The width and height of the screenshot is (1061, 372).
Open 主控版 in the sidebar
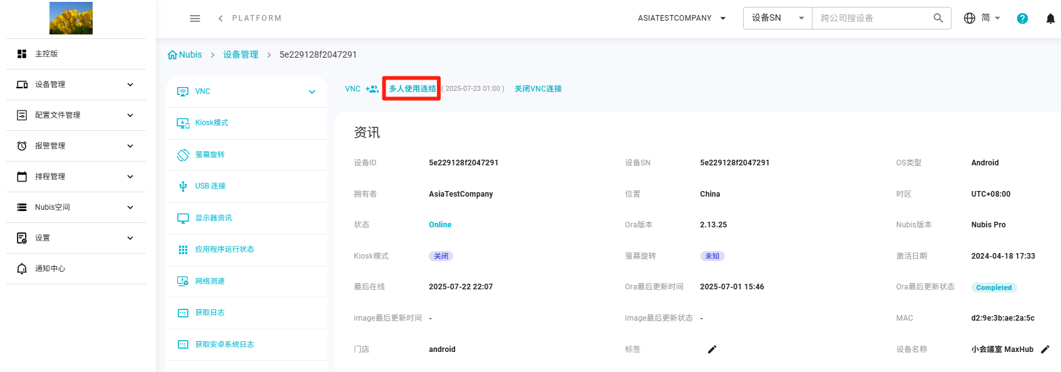pos(76,54)
